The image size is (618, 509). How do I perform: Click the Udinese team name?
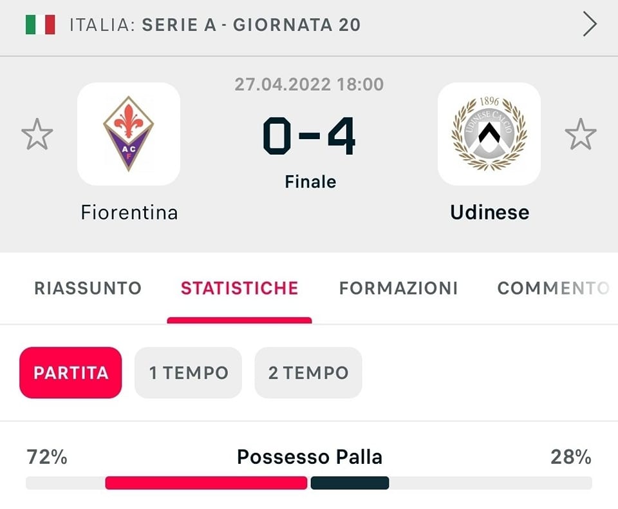(489, 212)
